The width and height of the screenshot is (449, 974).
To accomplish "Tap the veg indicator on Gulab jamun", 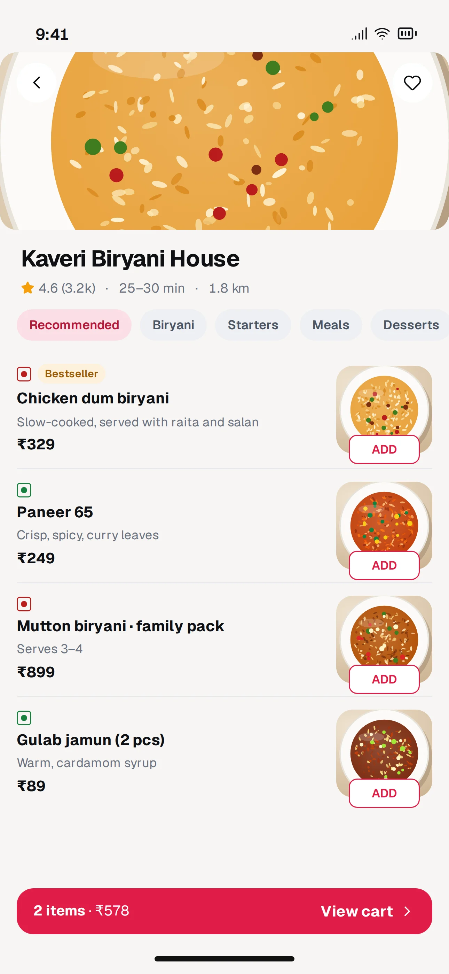I will point(24,718).
